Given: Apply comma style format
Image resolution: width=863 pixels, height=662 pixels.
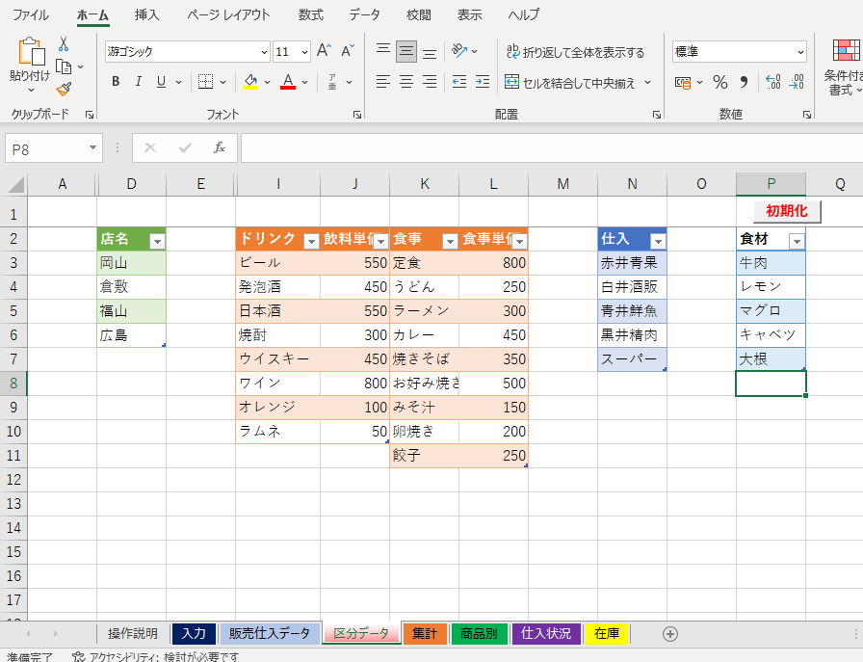Looking at the screenshot, I should tap(744, 83).
